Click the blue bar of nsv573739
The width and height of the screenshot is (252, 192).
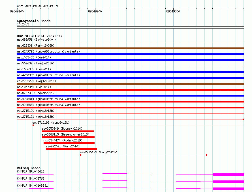pos(130,96)
